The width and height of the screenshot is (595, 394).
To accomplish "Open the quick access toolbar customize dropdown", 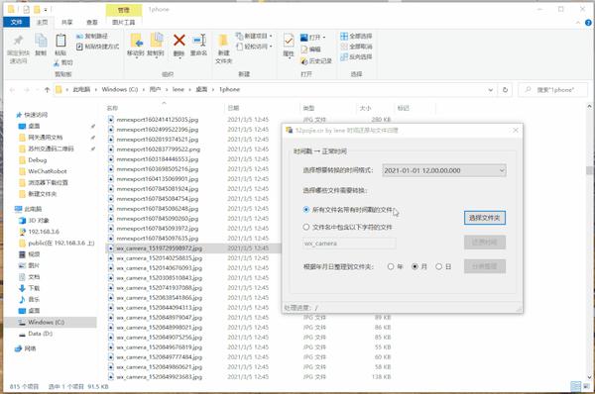I will (46, 10).
